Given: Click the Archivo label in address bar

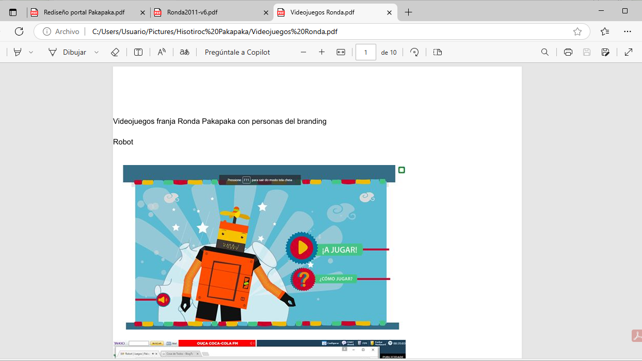Looking at the screenshot, I should (67, 31).
